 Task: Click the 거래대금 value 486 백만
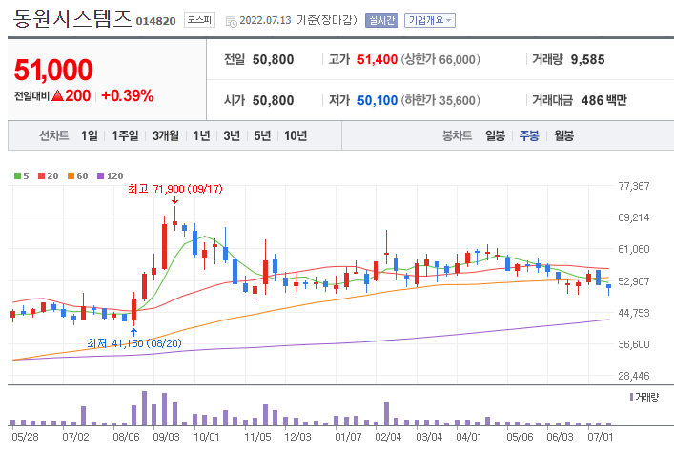click(604, 100)
